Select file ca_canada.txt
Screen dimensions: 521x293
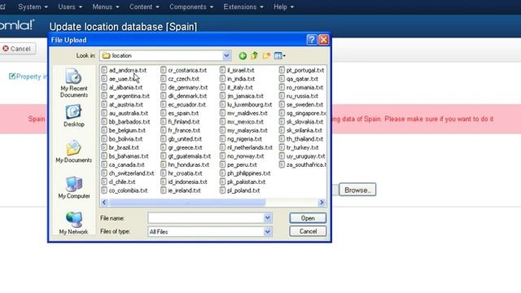[123, 164]
